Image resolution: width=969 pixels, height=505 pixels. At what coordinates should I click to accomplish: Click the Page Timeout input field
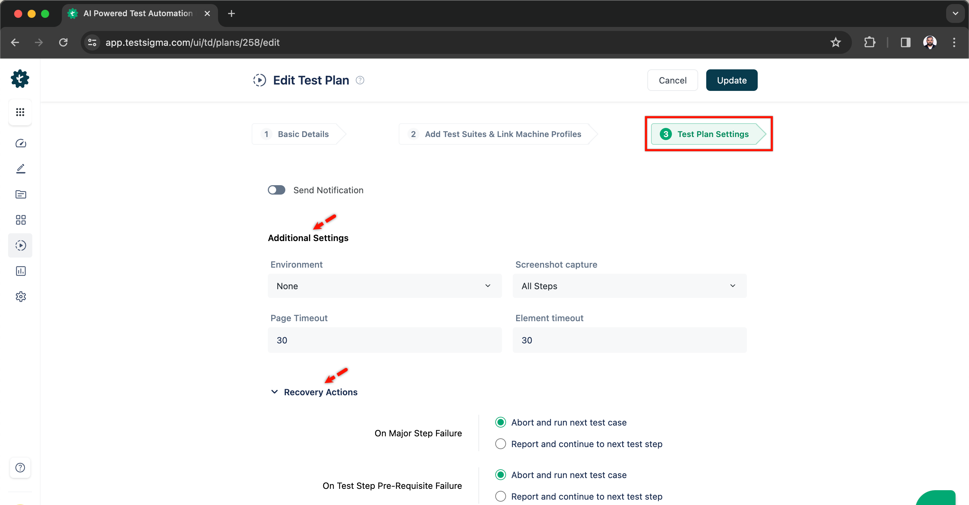[385, 340]
